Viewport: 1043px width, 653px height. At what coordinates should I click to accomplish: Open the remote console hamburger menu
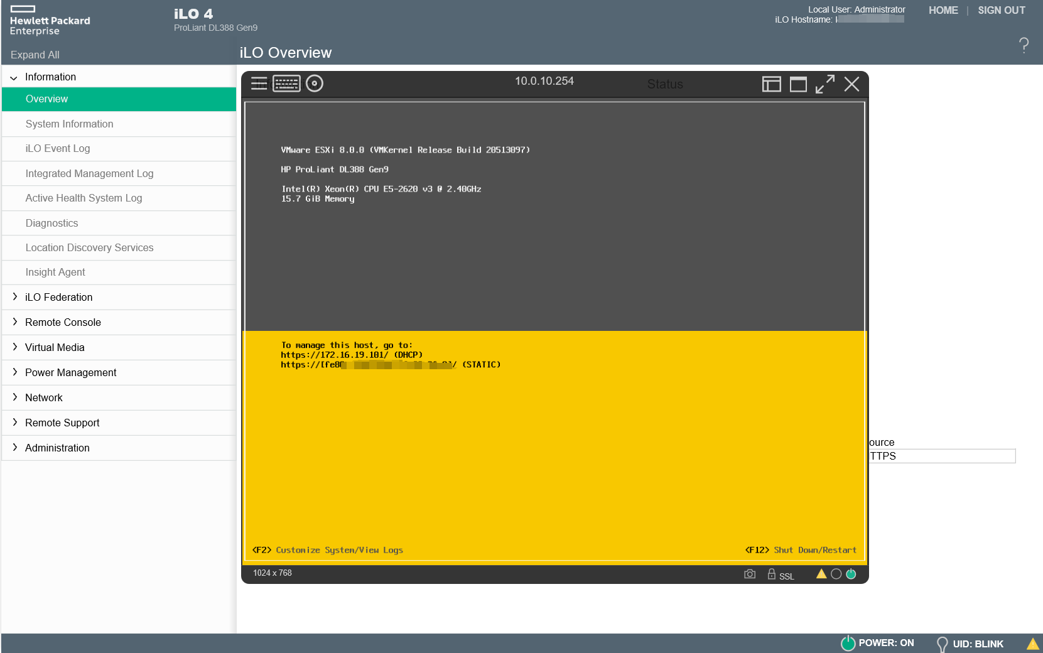[x=259, y=84]
